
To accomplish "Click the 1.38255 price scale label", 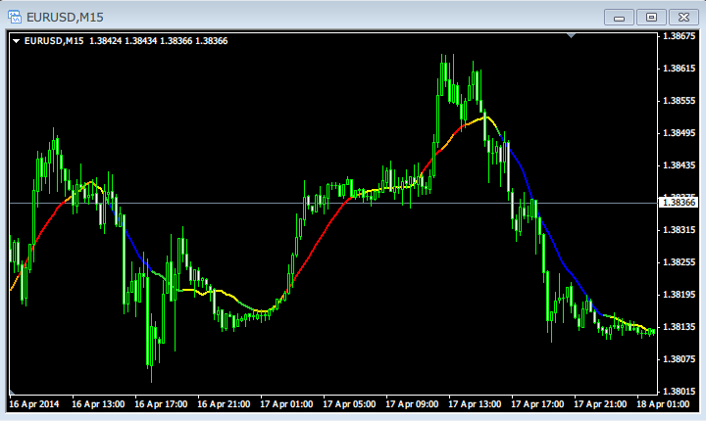I will click(679, 262).
